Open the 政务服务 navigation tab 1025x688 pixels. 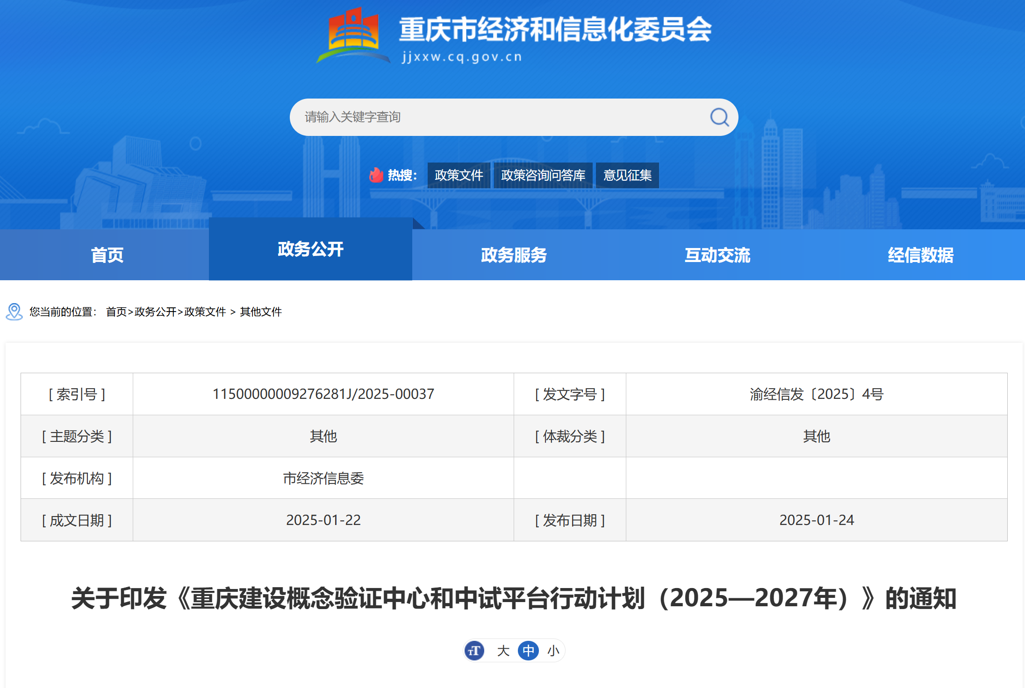[514, 255]
